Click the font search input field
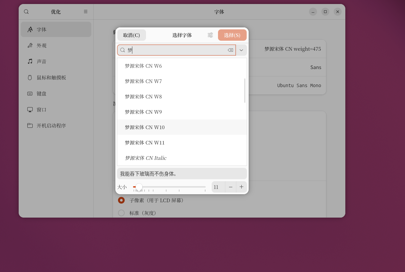 176,50
